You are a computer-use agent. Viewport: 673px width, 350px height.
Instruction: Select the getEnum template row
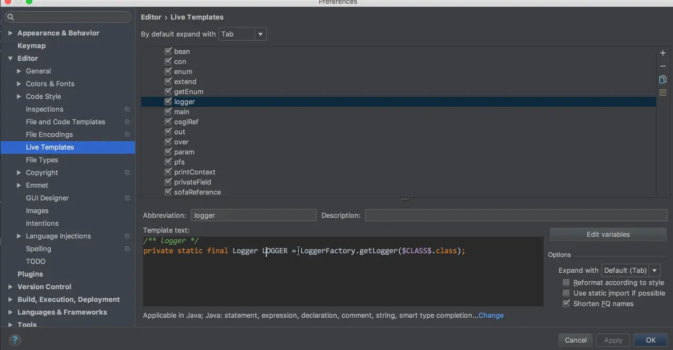(x=399, y=91)
